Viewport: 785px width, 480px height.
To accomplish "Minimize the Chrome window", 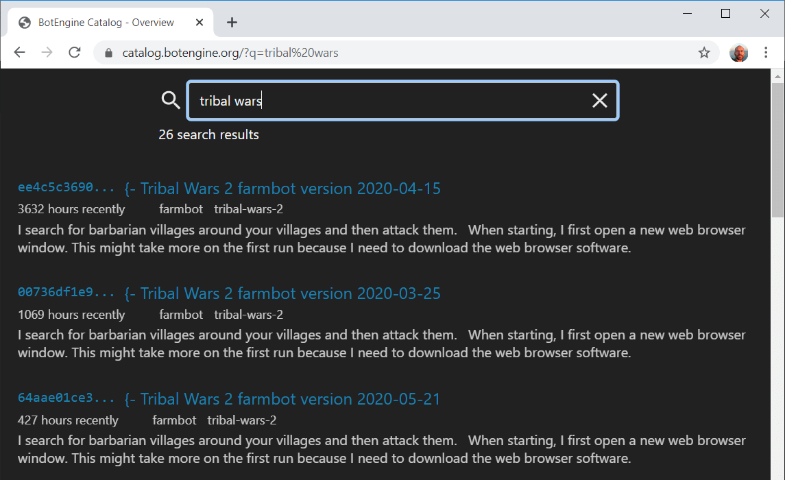I will coord(688,14).
